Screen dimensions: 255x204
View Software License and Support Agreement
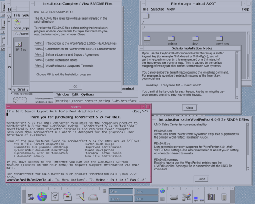[x=39, y=54]
